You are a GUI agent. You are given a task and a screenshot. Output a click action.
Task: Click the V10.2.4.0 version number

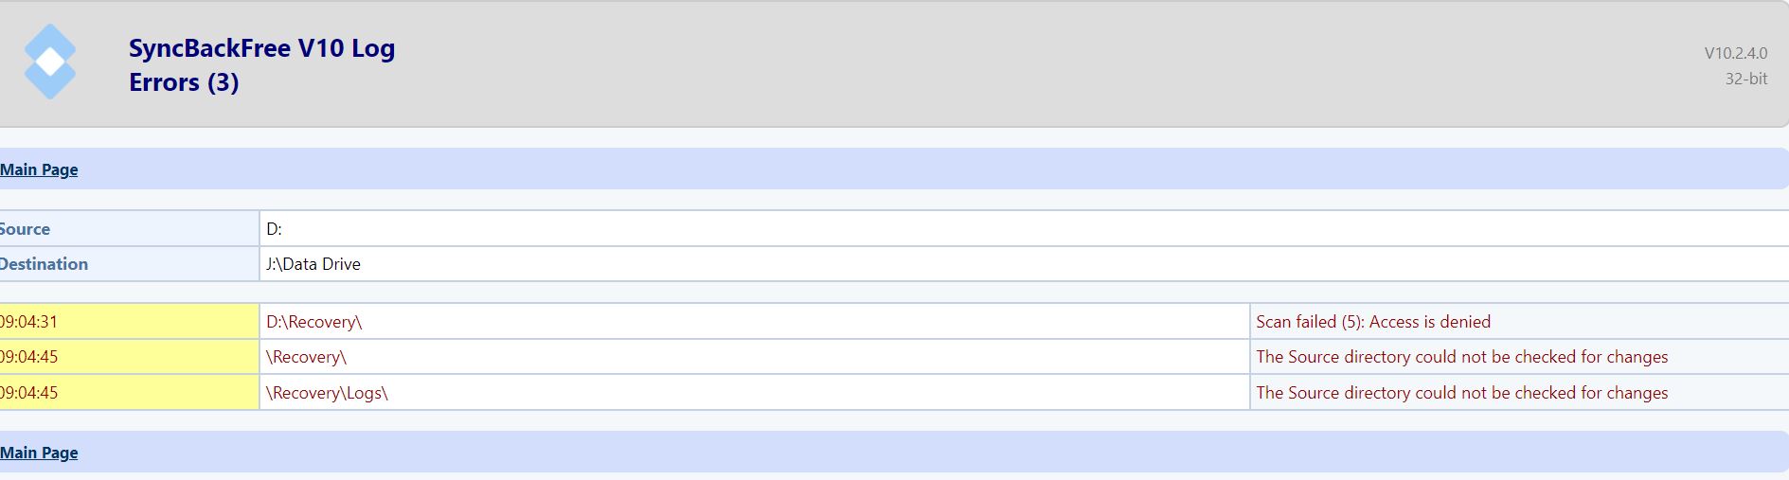[1735, 53]
